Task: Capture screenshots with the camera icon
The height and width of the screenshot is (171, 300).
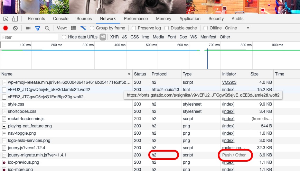Action: pos(28,28)
